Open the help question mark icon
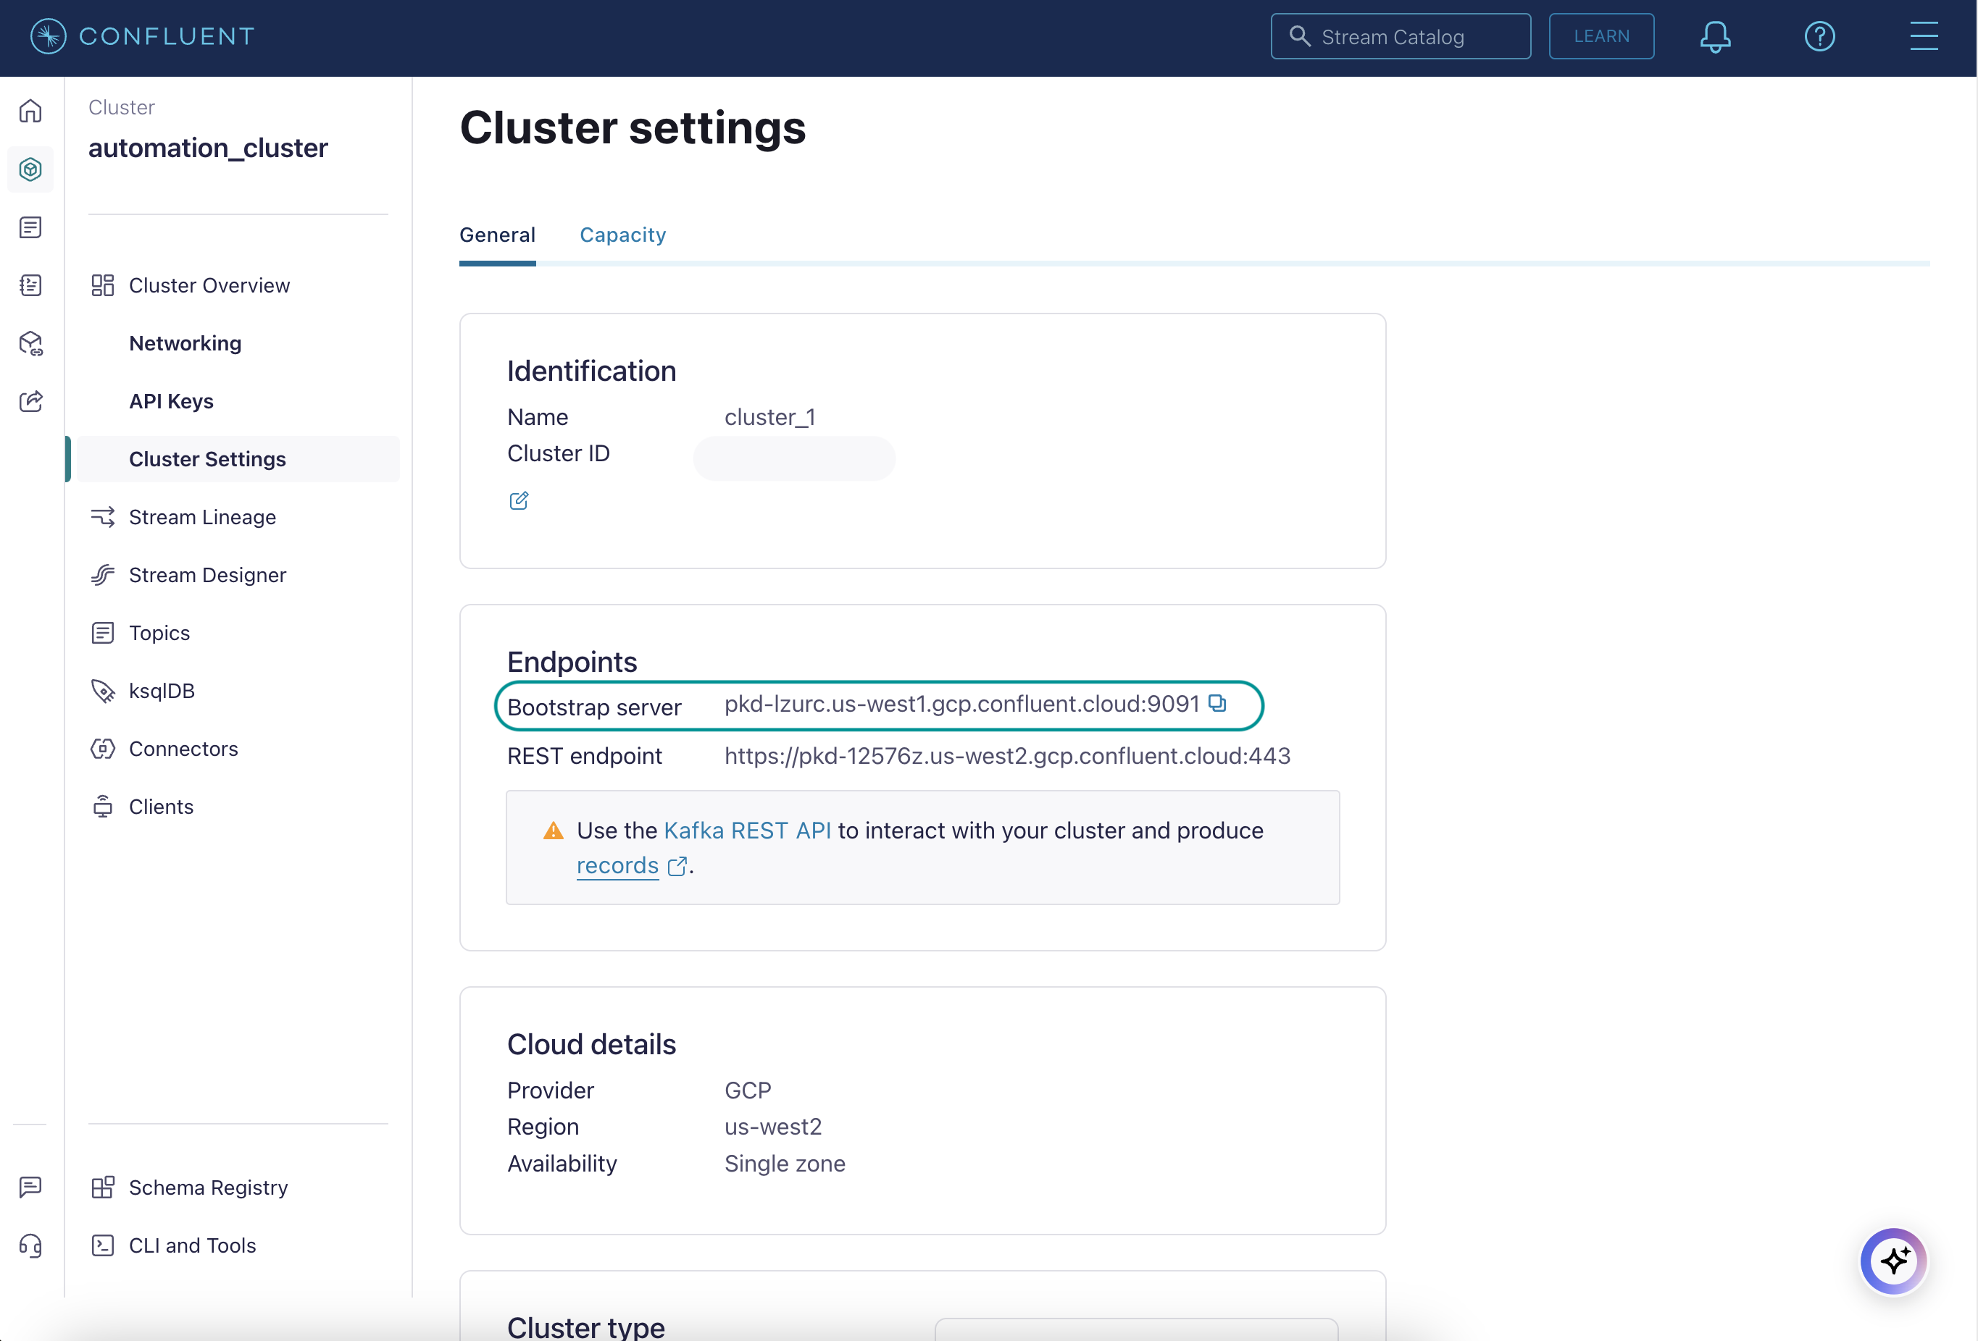Image resolution: width=1978 pixels, height=1341 pixels. click(1820, 35)
